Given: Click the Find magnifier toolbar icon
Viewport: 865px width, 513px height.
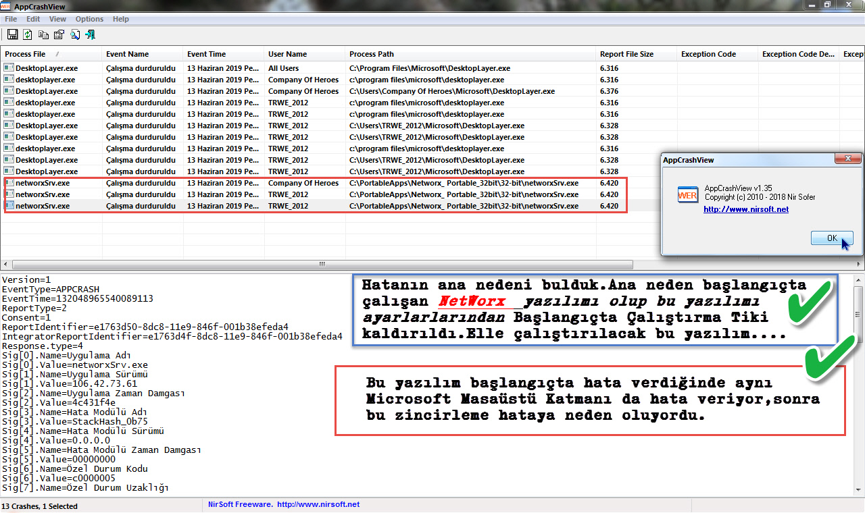Looking at the screenshot, I should pyautogui.click(x=75, y=34).
